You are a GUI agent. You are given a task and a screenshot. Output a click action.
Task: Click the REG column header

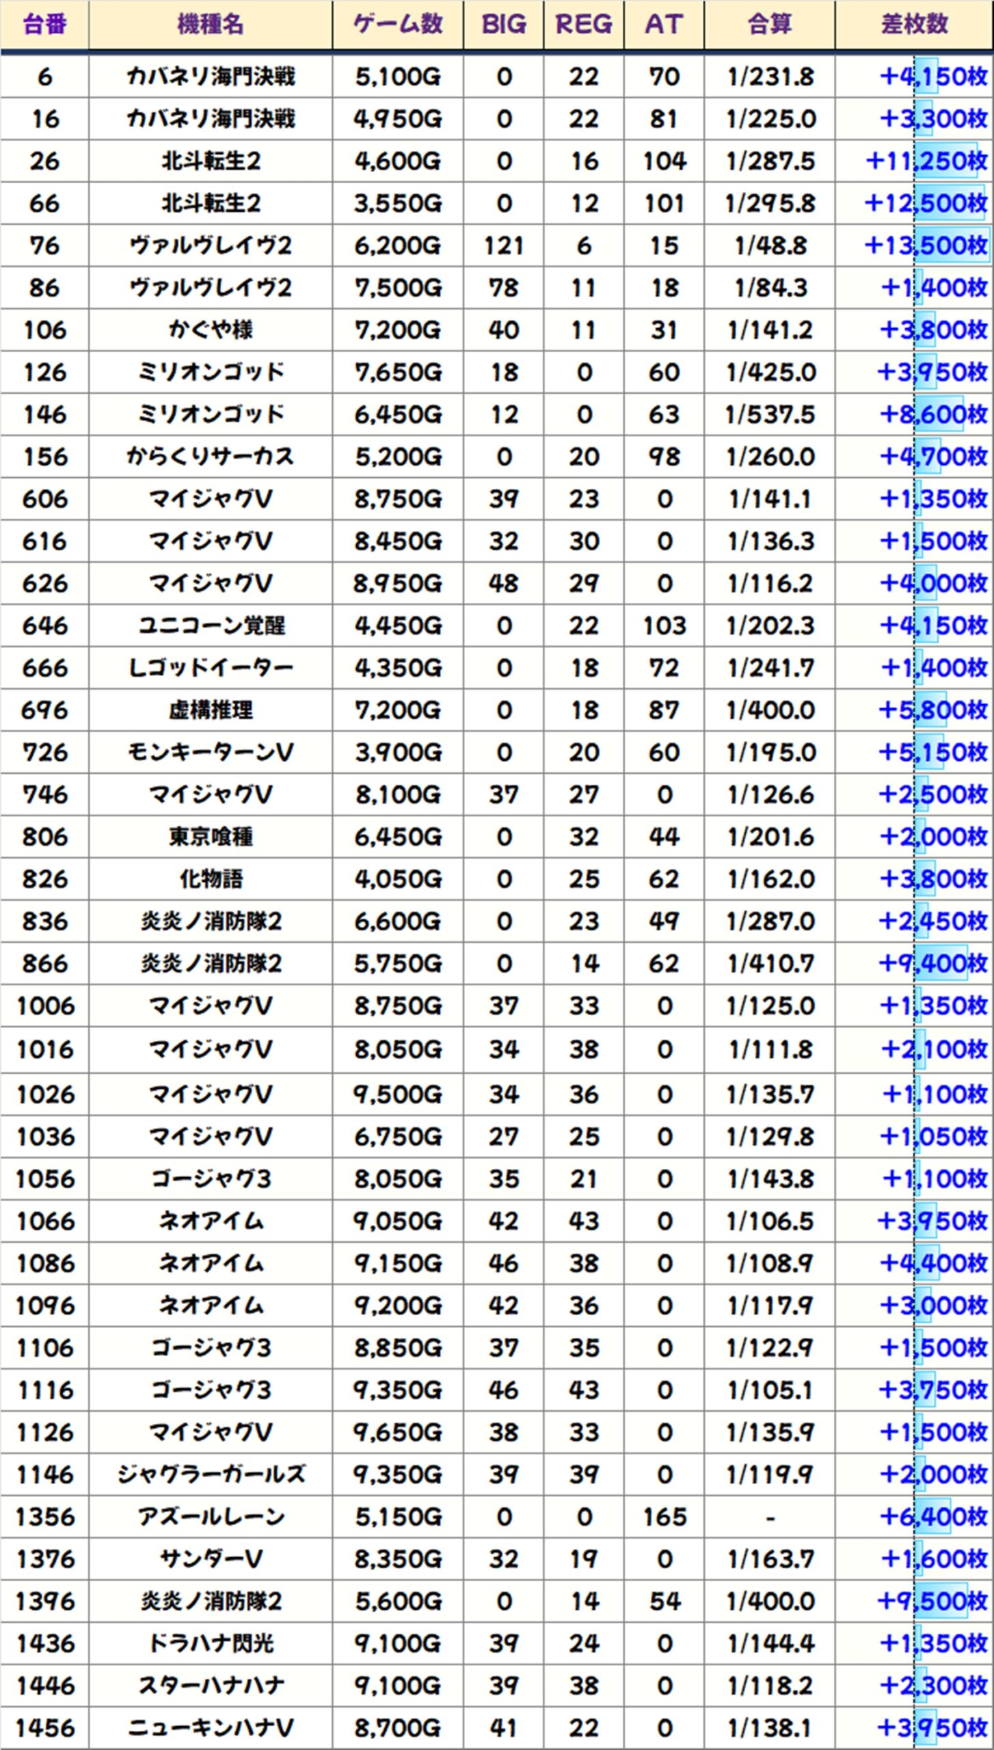click(x=583, y=25)
